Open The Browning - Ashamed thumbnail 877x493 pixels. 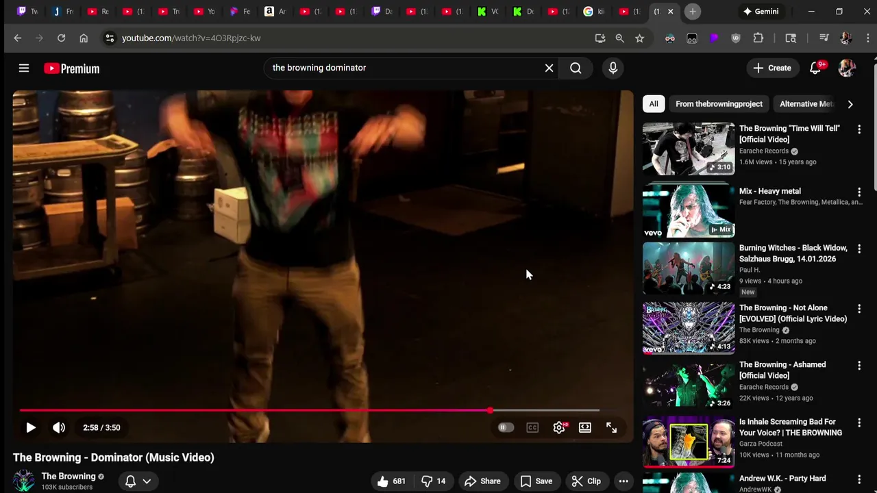pos(689,385)
